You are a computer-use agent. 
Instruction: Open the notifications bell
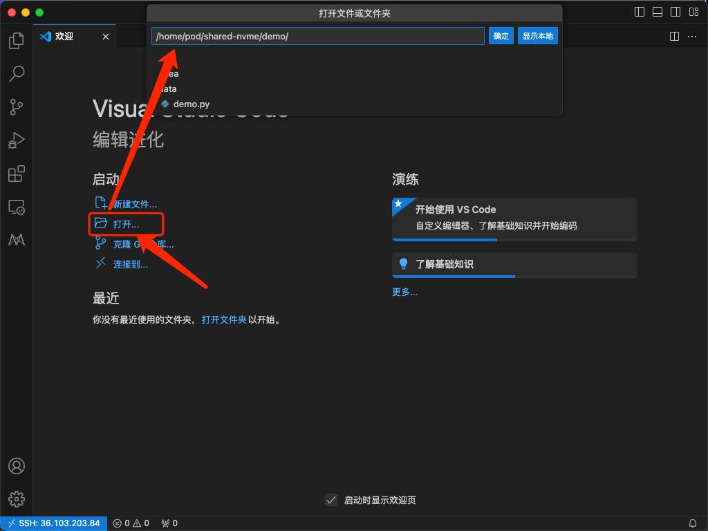click(x=693, y=523)
